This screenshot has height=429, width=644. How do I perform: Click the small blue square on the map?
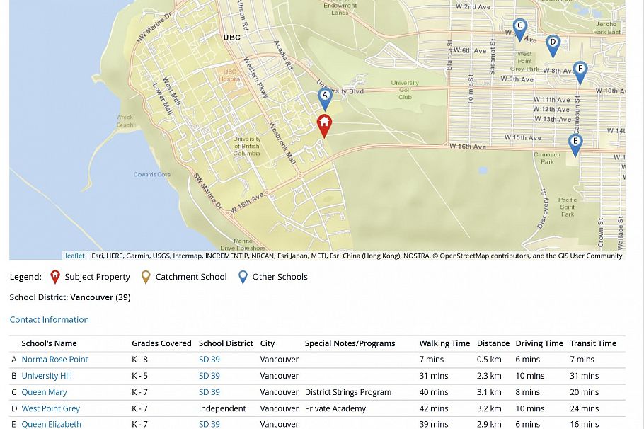coord(483,170)
